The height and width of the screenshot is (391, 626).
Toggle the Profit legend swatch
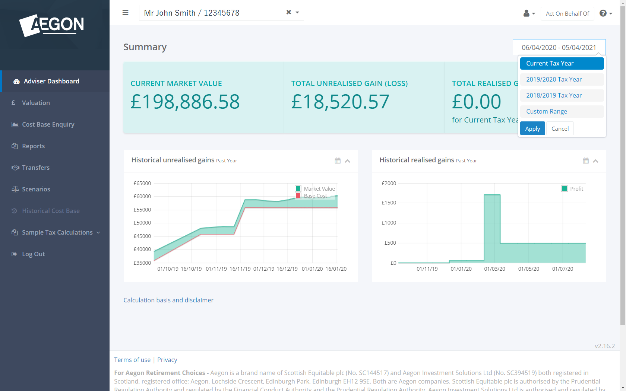click(565, 188)
